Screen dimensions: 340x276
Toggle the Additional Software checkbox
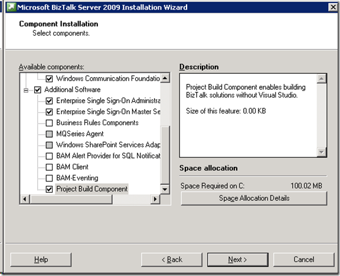point(38,90)
